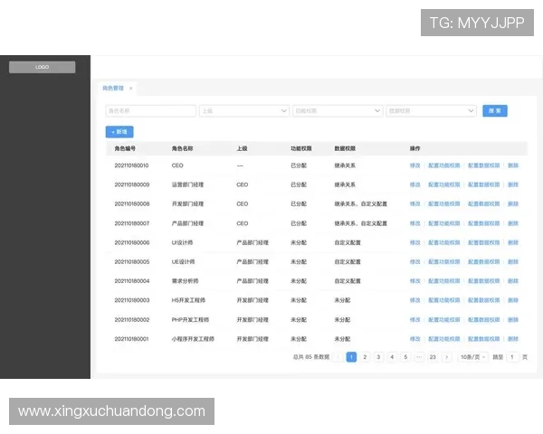The image size is (543, 434).
Task: Go to previous page arrow
Action: [x=338, y=357]
